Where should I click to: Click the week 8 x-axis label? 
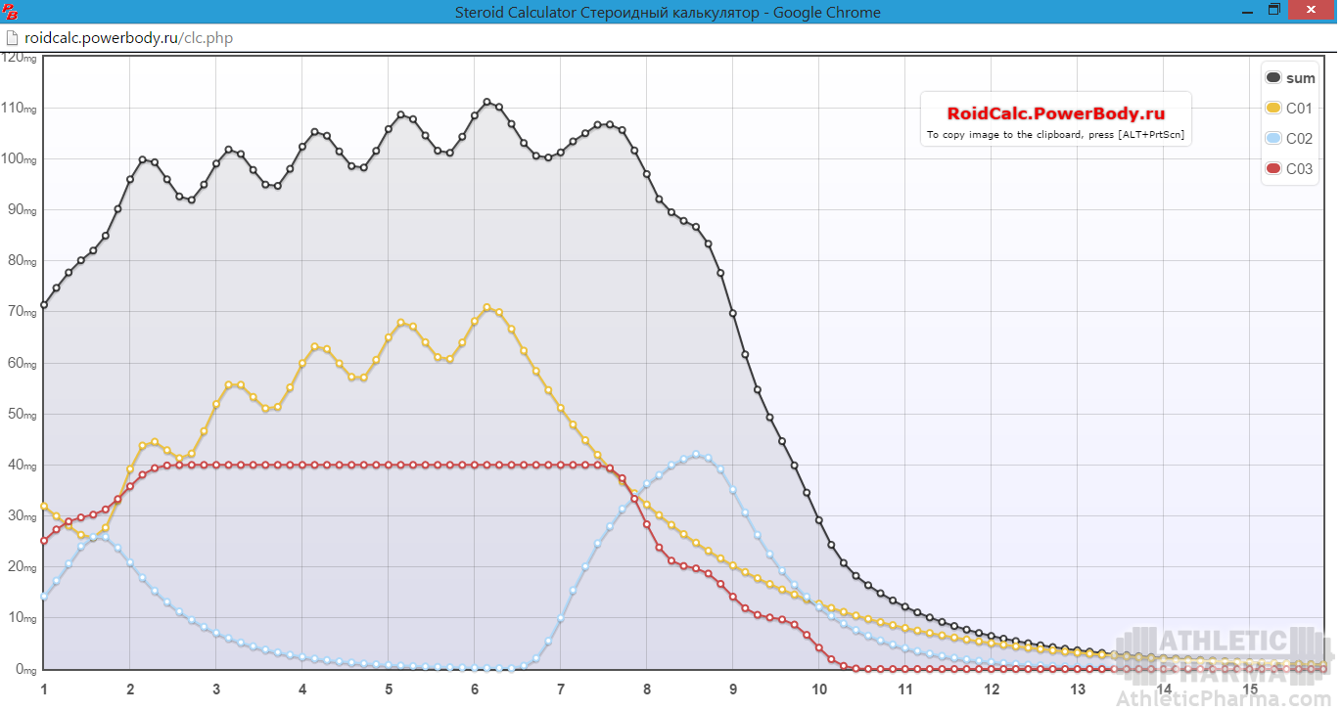(x=647, y=689)
